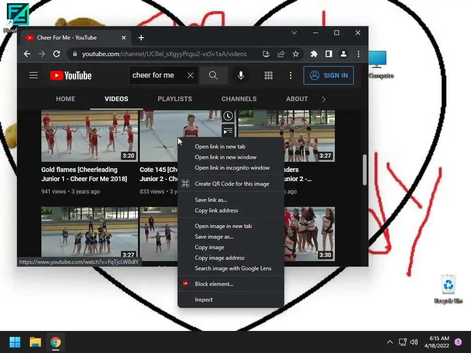The width and height of the screenshot is (471, 353).
Task: Expand the hidden system tray icons
Action: [390, 342]
